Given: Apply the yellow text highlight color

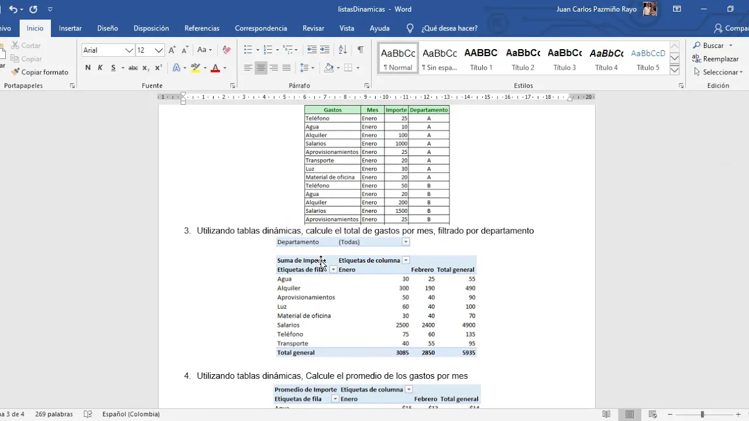Looking at the screenshot, I should pos(195,68).
